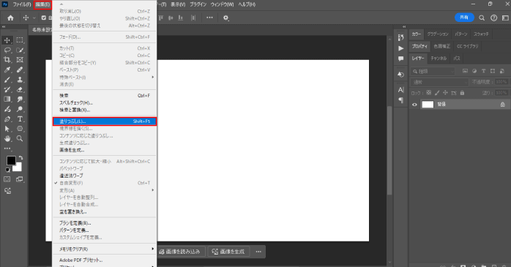
Task: Switch to the スウォッチ tab
Action: 481,34
